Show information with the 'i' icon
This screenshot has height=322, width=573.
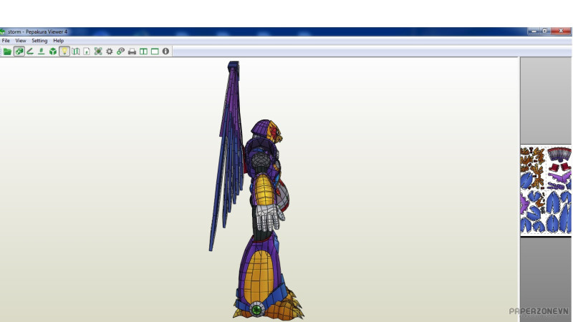165,52
